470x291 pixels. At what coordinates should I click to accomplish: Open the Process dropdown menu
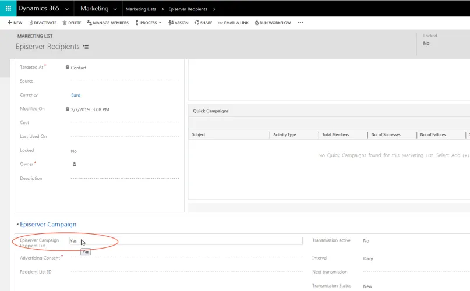(148, 23)
